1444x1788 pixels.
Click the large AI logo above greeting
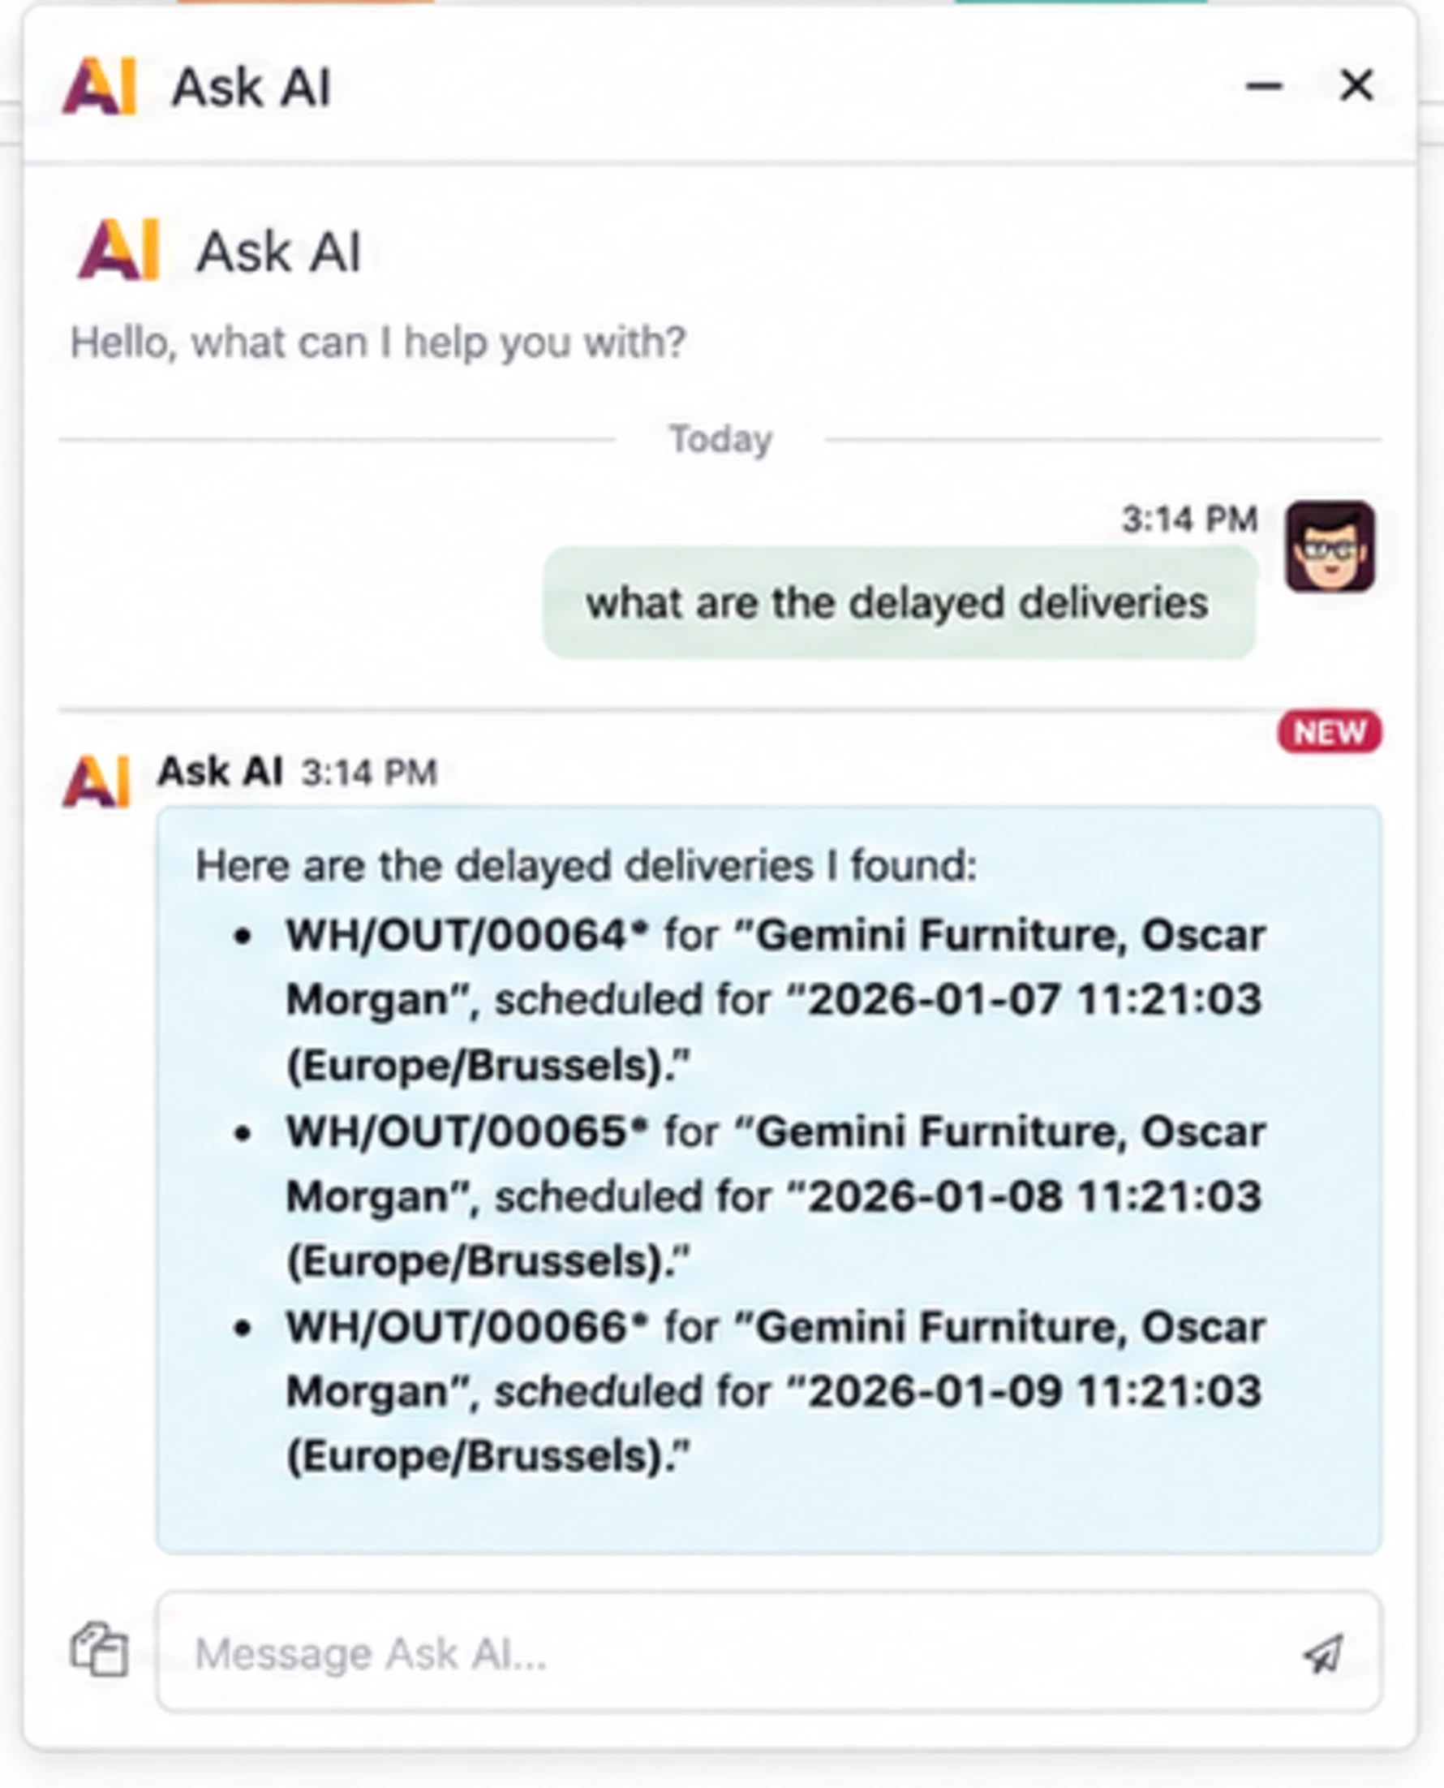[x=118, y=250]
